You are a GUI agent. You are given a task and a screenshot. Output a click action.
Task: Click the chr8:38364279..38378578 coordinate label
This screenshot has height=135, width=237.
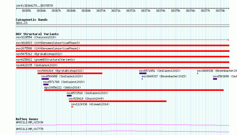click(34, 6)
